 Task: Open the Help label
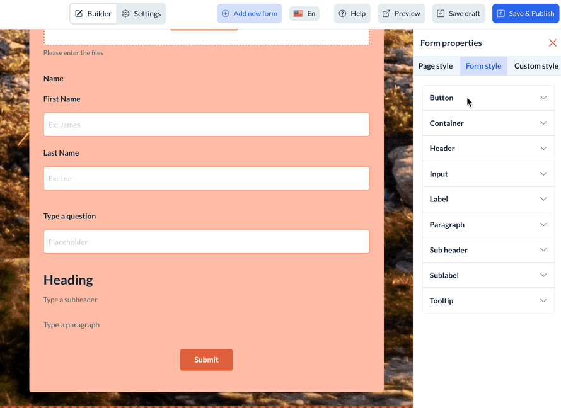click(x=358, y=14)
